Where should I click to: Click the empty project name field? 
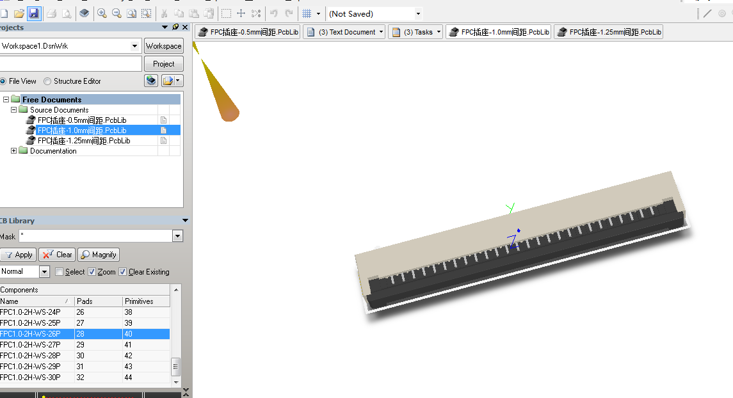[70, 63]
